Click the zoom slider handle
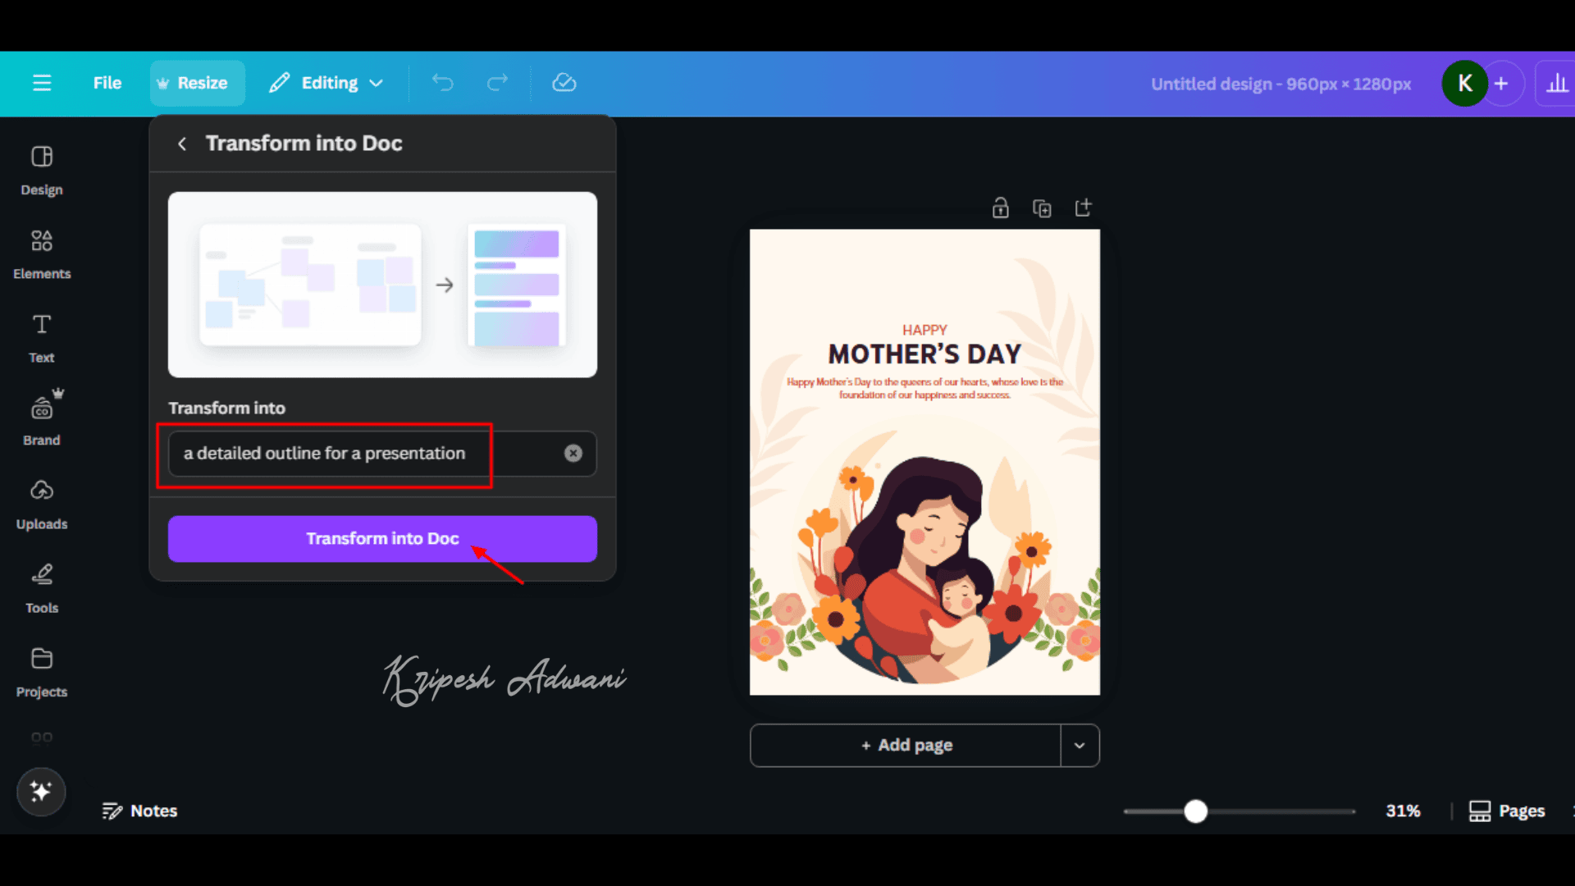 tap(1196, 811)
